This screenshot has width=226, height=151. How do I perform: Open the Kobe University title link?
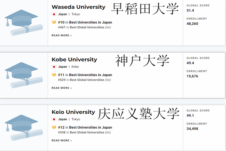click(74, 60)
